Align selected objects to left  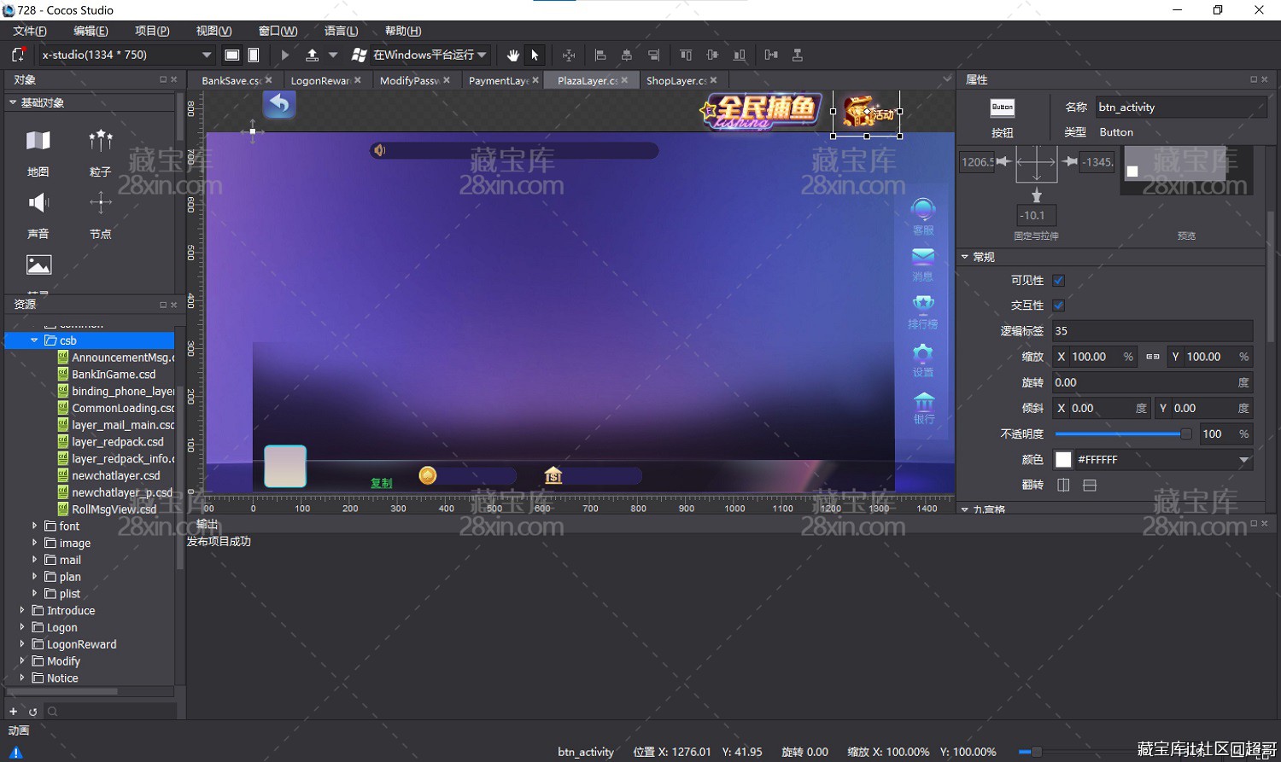(x=600, y=55)
